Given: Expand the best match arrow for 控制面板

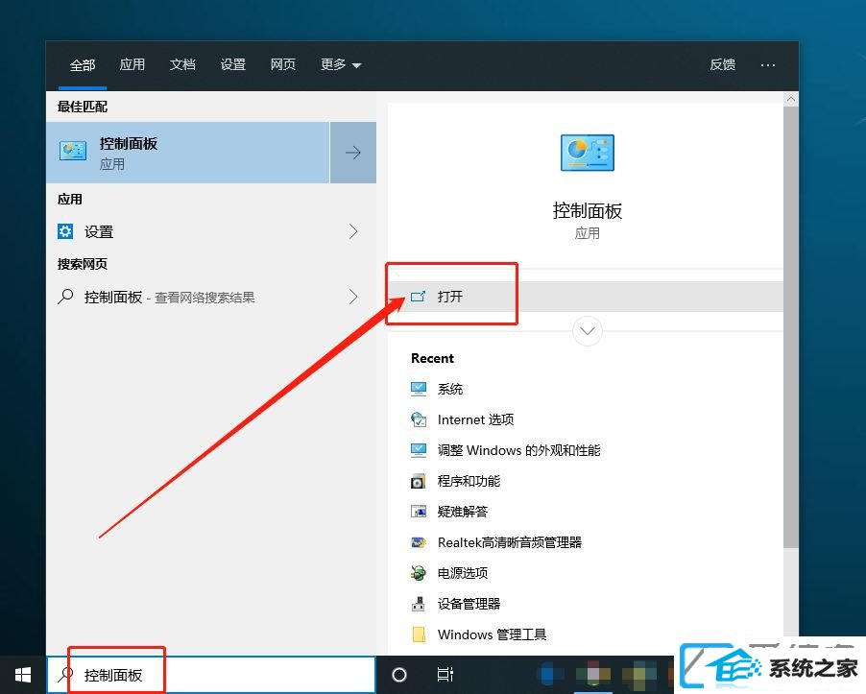Looking at the screenshot, I should (353, 153).
